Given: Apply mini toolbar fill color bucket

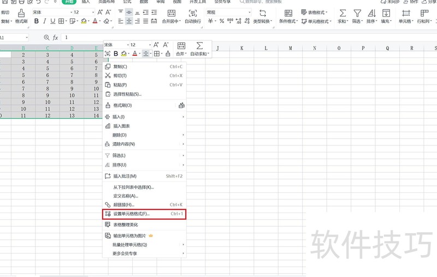Looking at the screenshot, I should pyautogui.click(x=124, y=54).
